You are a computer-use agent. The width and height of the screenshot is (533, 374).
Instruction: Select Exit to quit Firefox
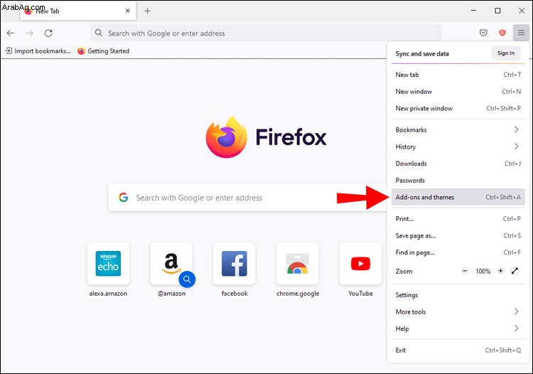pyautogui.click(x=458, y=351)
